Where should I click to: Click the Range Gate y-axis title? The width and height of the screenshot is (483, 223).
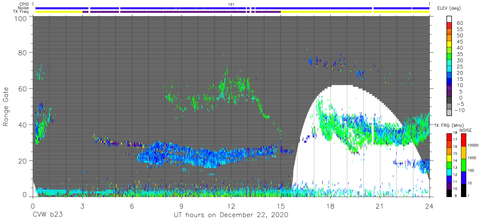(x=6, y=107)
